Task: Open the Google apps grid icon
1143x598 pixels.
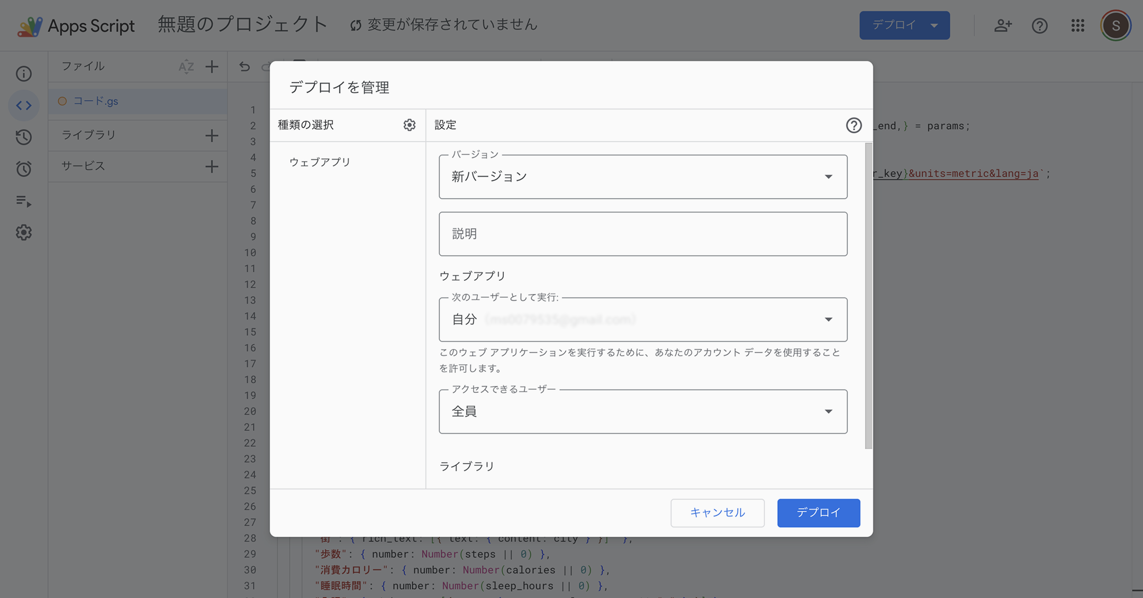Action: coord(1077,25)
